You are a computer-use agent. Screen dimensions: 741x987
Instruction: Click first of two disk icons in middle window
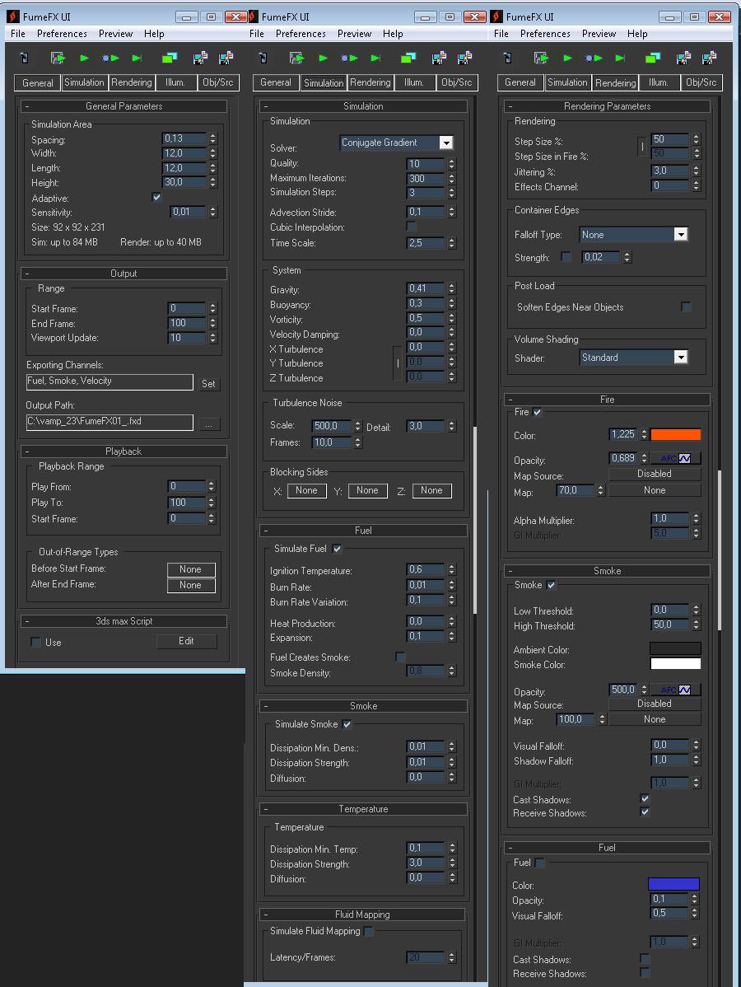(439, 58)
